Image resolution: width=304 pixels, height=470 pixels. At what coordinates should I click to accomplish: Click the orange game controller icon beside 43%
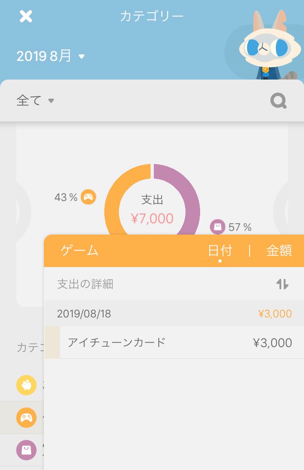[x=88, y=197]
